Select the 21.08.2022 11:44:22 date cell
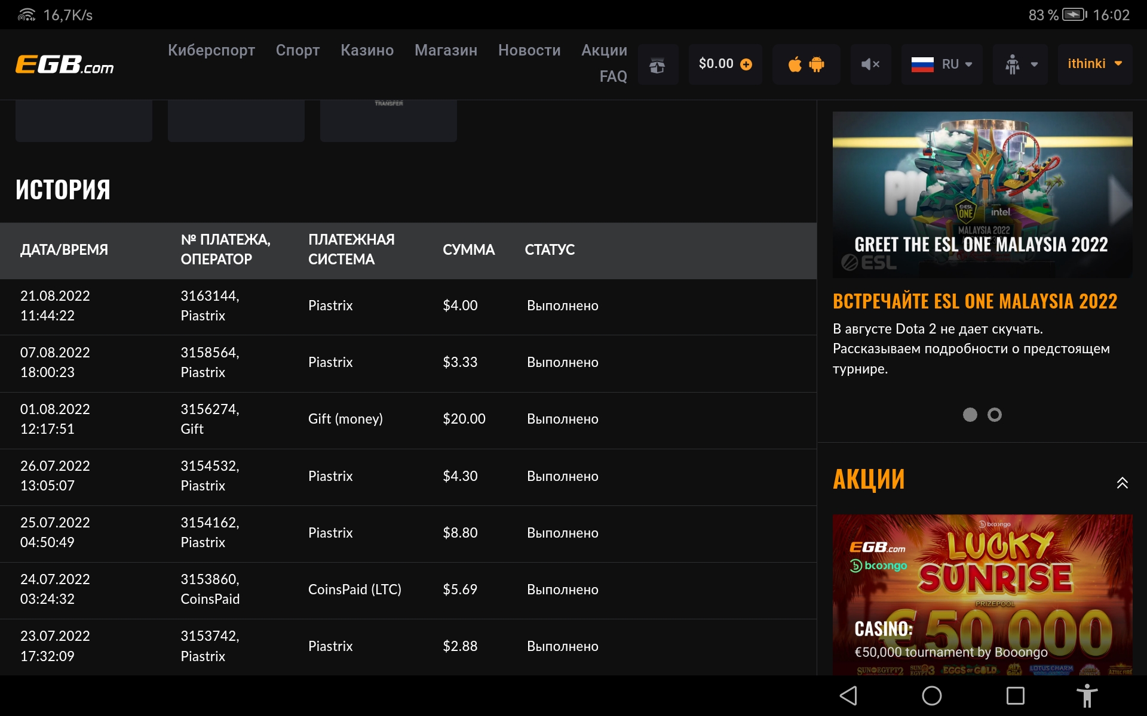Viewport: 1147px width, 716px height. 55,305
